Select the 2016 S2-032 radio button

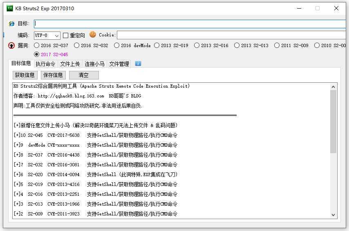76,45
